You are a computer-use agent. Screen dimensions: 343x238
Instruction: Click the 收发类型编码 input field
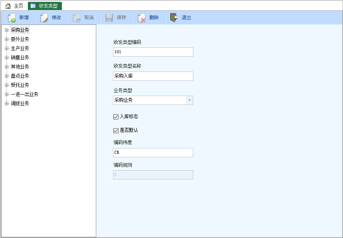(153, 52)
